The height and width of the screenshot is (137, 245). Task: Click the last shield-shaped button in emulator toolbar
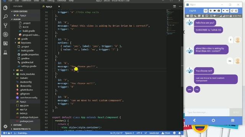pyautogui.click(x=236, y=11)
